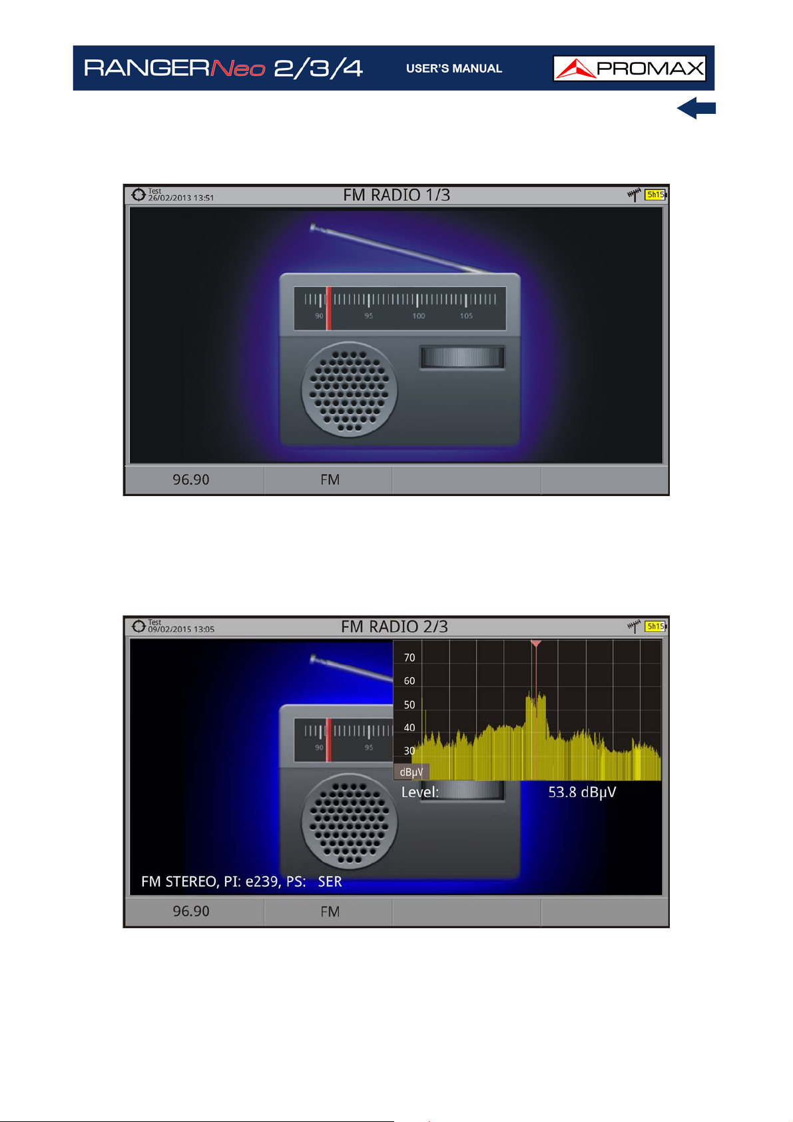
Task: Click the red spectrum marker triangle
Action: pyautogui.click(x=536, y=644)
